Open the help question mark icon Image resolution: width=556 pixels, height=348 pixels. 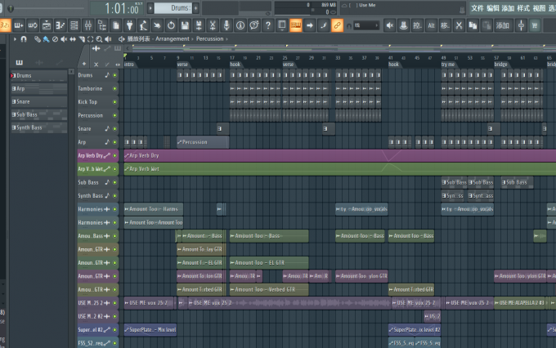pyautogui.click(x=268, y=25)
